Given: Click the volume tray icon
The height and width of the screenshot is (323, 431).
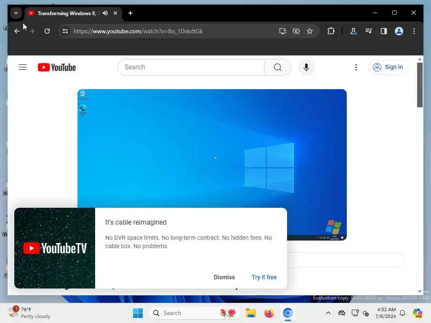Looking at the screenshot, I should coord(366,313).
